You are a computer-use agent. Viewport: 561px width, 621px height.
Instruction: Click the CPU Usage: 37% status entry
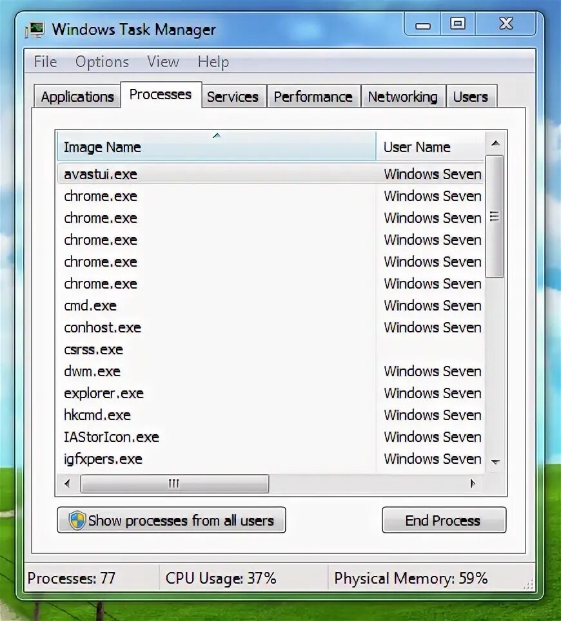(x=221, y=578)
